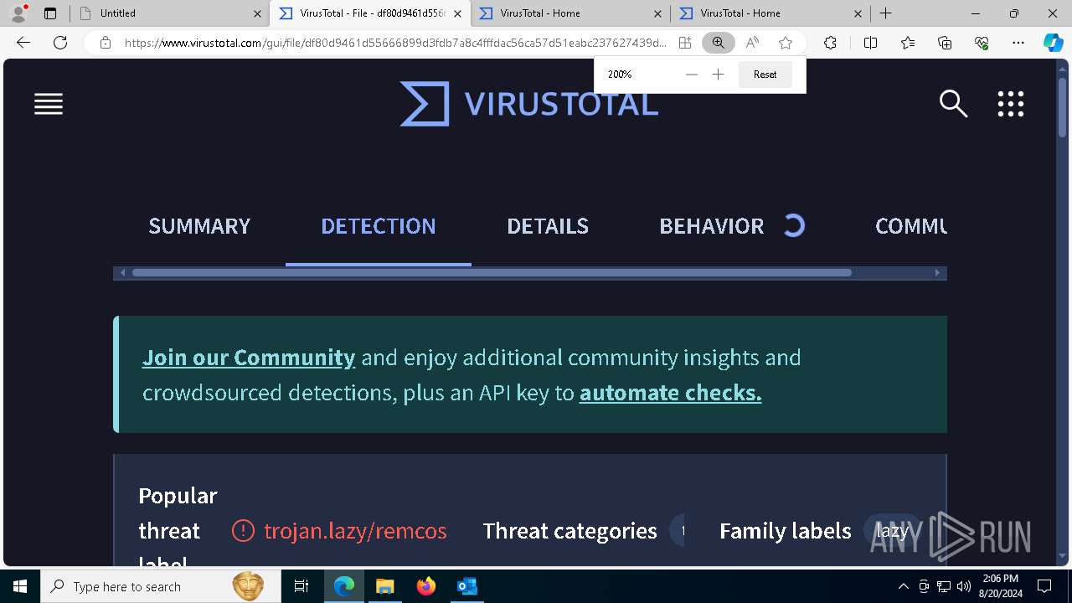
Task: Reset the zoom level
Action: 765,75
